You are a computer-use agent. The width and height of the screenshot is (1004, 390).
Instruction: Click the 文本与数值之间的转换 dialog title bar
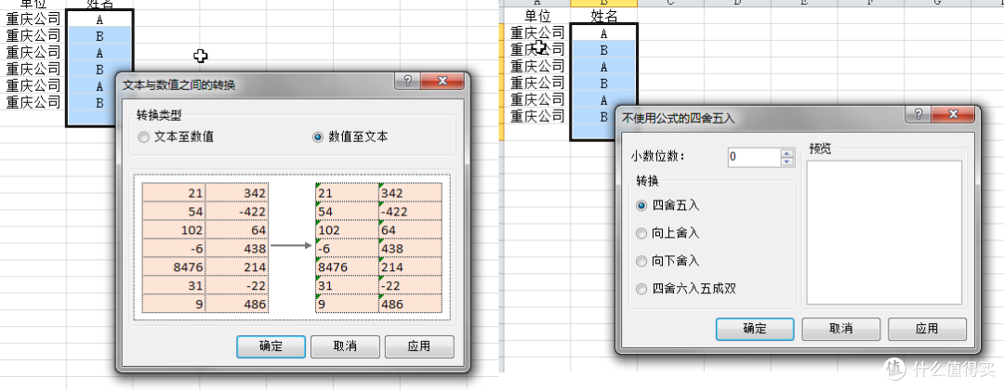tap(257, 84)
